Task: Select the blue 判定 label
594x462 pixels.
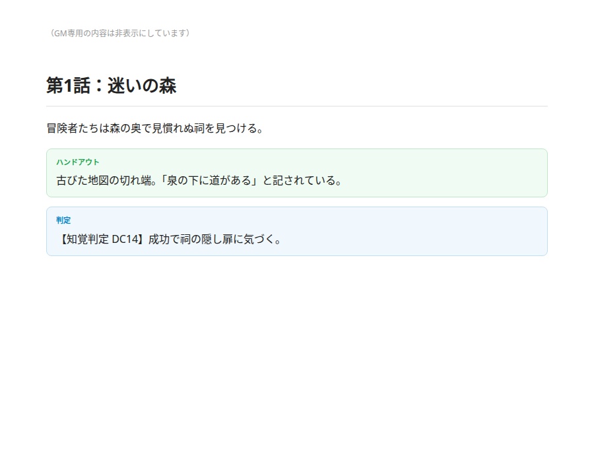Action: click(63, 220)
